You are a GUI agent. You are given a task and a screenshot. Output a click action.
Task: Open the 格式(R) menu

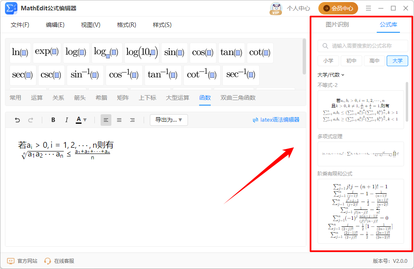point(126,25)
